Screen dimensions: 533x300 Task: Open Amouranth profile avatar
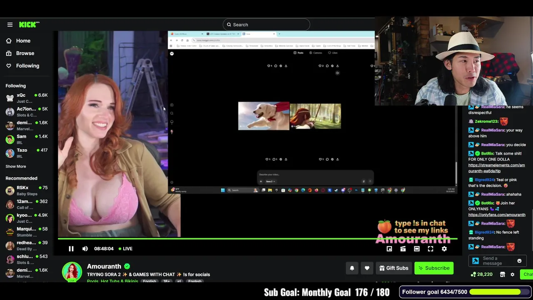pos(72,272)
